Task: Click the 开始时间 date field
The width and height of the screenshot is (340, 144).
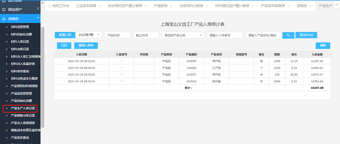Action: click(118, 35)
